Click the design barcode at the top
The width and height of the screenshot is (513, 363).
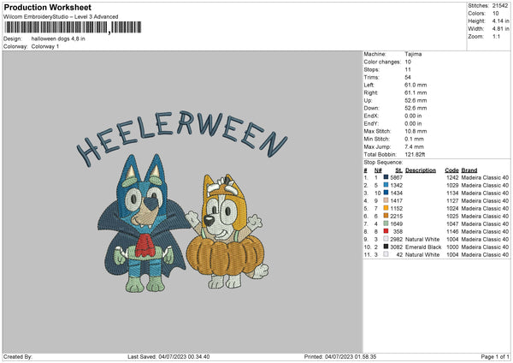coord(73,27)
